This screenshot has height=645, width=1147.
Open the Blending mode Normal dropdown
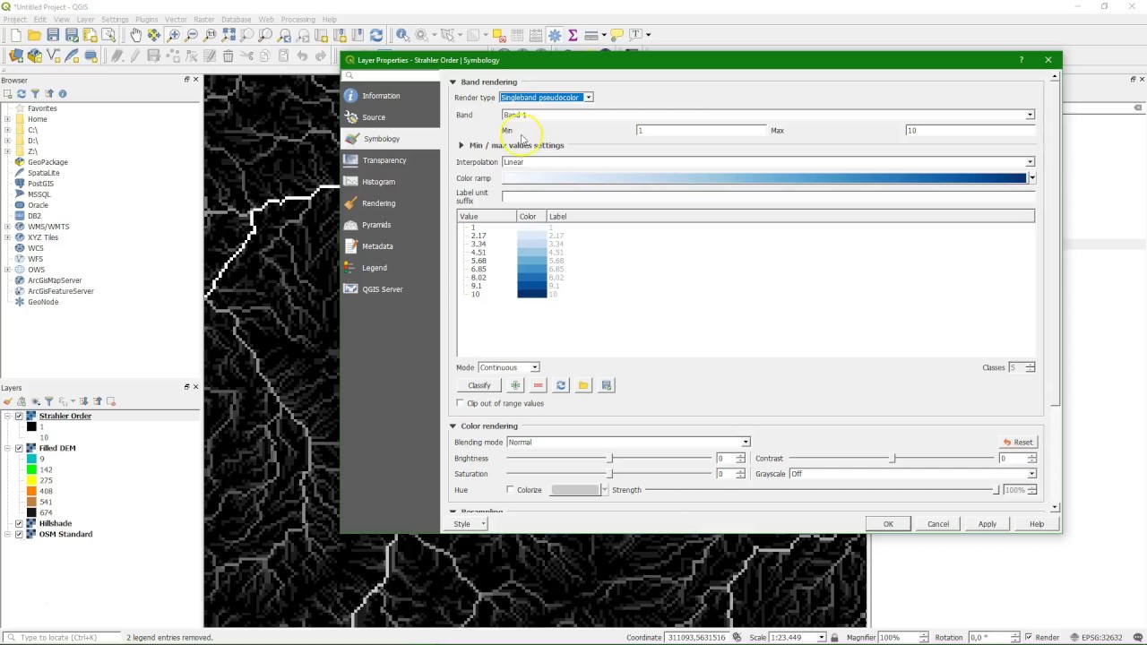pyautogui.click(x=628, y=443)
